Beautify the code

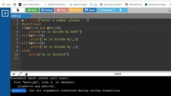(106, 10)
